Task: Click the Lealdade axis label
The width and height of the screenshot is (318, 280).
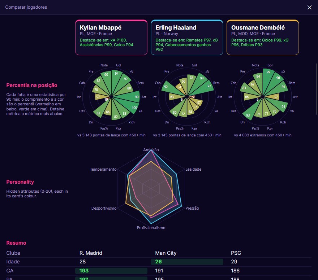Action: coord(193,169)
